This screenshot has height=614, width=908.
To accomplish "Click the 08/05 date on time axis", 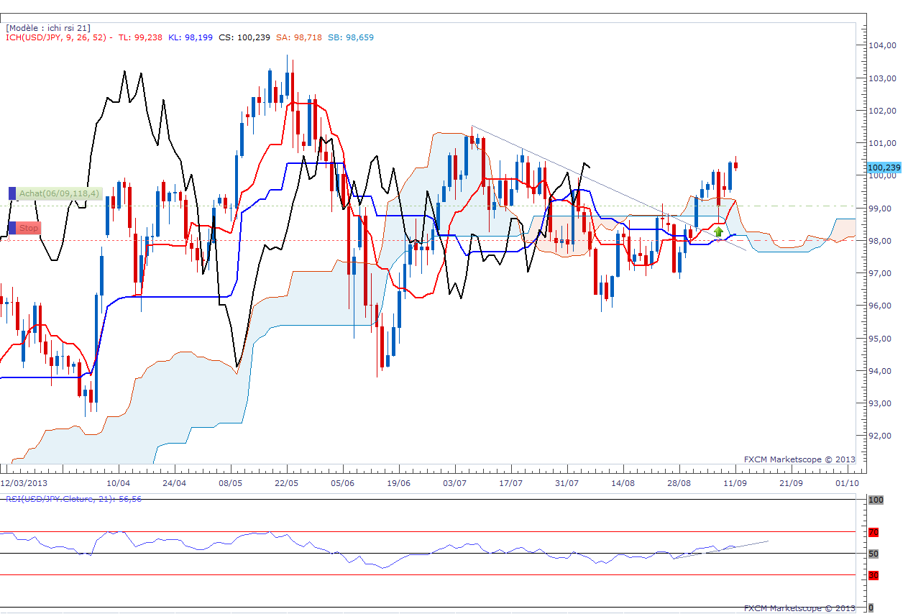I will tap(230, 483).
